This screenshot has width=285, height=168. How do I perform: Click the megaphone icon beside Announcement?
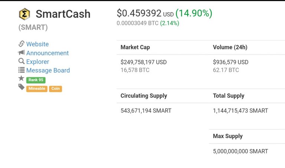pos(21,53)
